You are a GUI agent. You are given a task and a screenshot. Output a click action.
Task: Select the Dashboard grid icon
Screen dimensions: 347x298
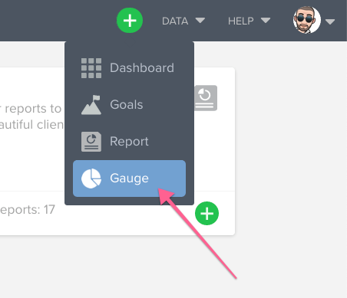(91, 68)
